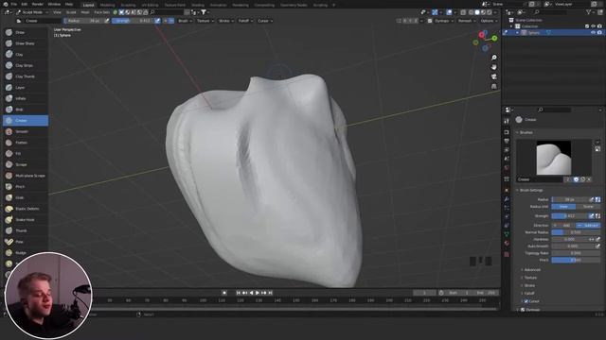606x340 pixels.
Task: Toggle Sphere visibility eye in outliner
Action: [593, 33]
